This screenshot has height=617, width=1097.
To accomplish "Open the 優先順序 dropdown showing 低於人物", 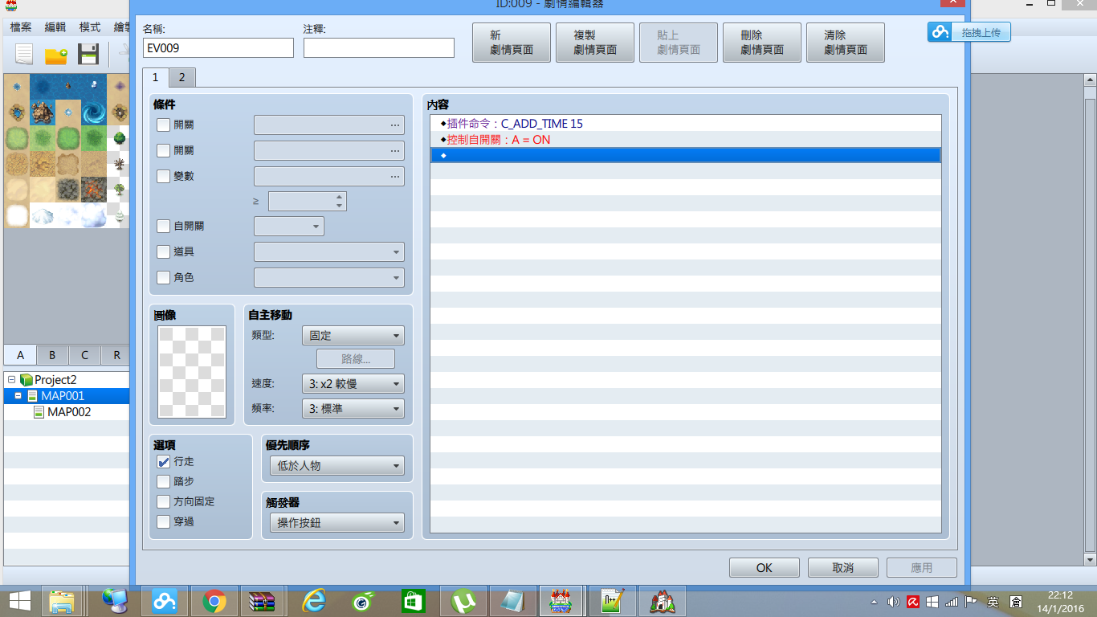I will pos(337,466).
